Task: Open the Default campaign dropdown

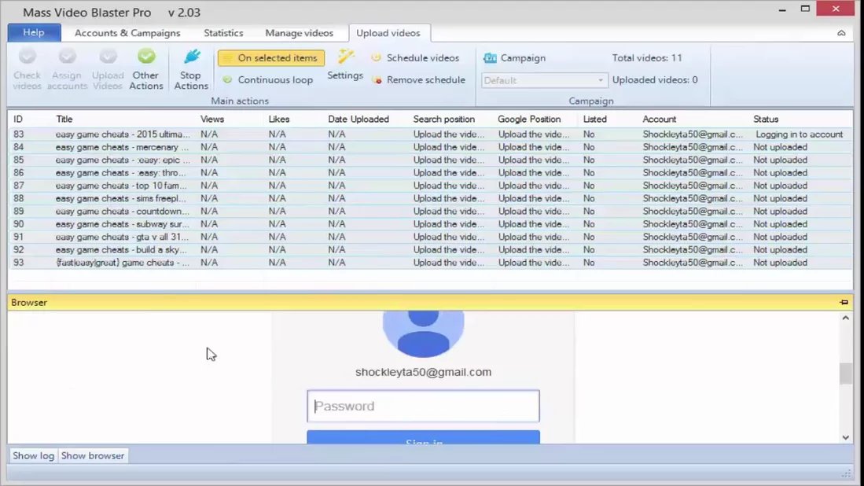Action: (544, 80)
